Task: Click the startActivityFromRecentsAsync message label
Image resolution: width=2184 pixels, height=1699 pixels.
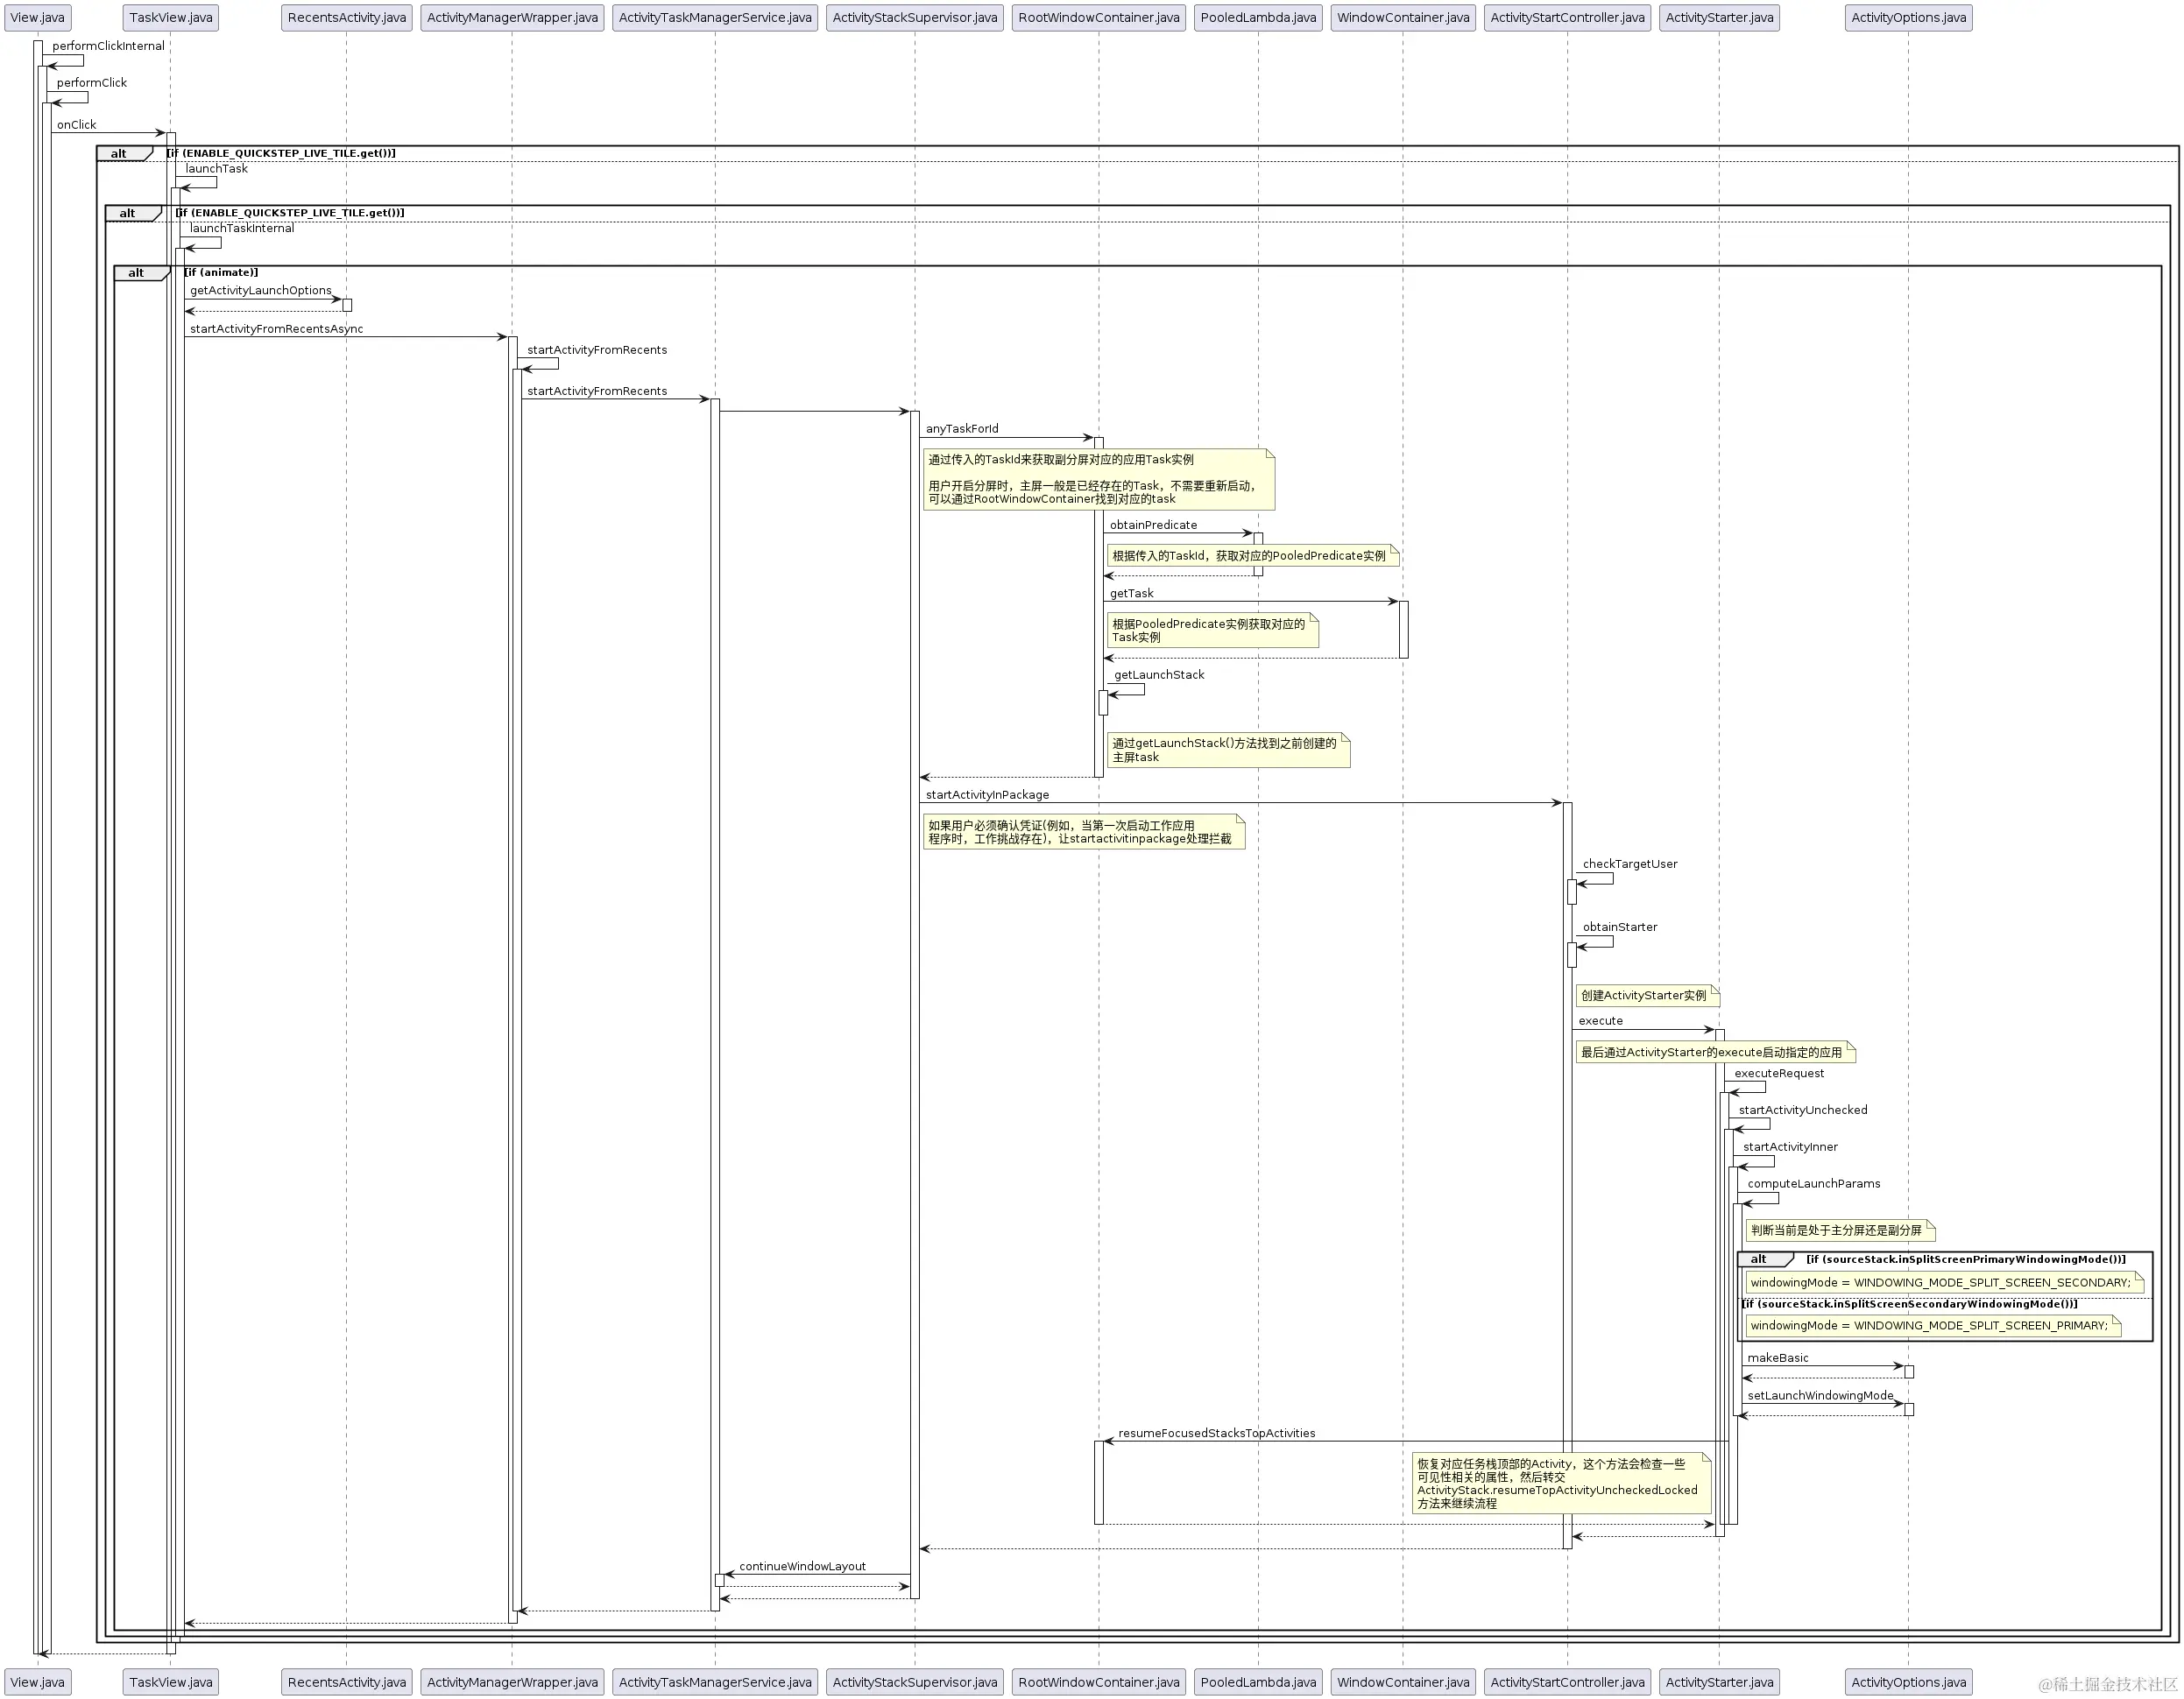Action: [276, 328]
